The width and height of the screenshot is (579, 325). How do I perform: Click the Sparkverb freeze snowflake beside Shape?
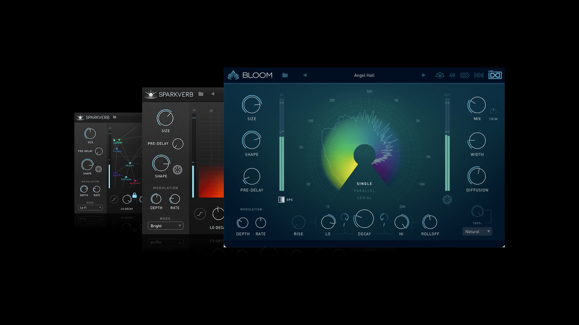[x=177, y=170]
